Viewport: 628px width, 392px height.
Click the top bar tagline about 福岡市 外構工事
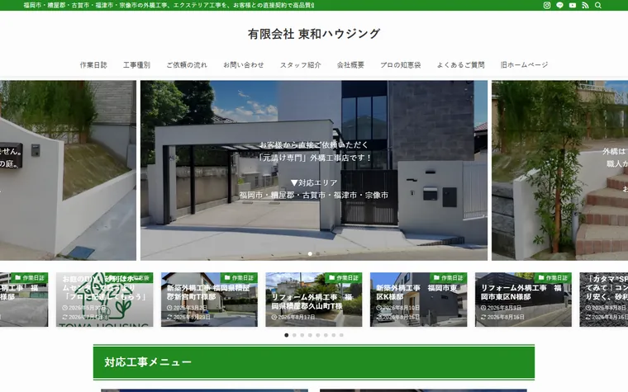click(169, 5)
